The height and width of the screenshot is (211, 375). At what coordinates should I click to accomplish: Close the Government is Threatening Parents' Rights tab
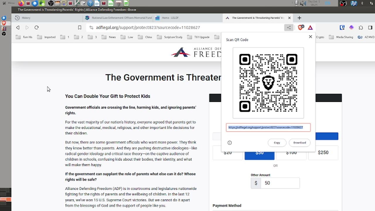[289, 18]
